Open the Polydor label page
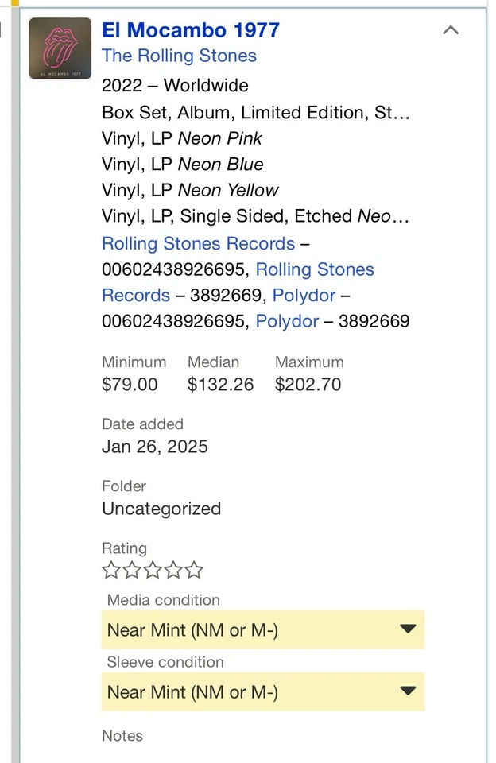Image resolution: width=496 pixels, height=763 pixels. click(x=304, y=295)
